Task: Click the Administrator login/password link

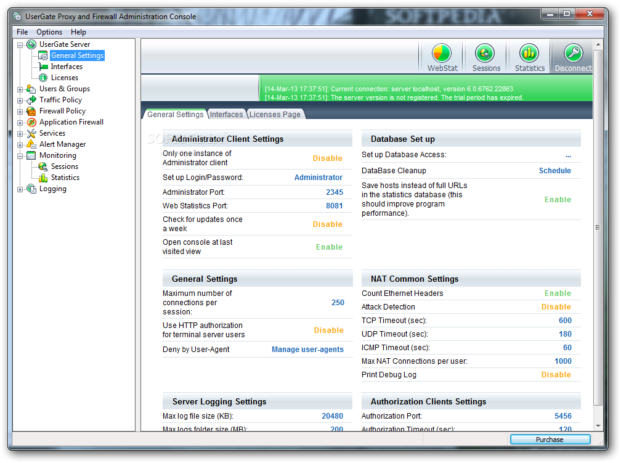Action: (319, 177)
